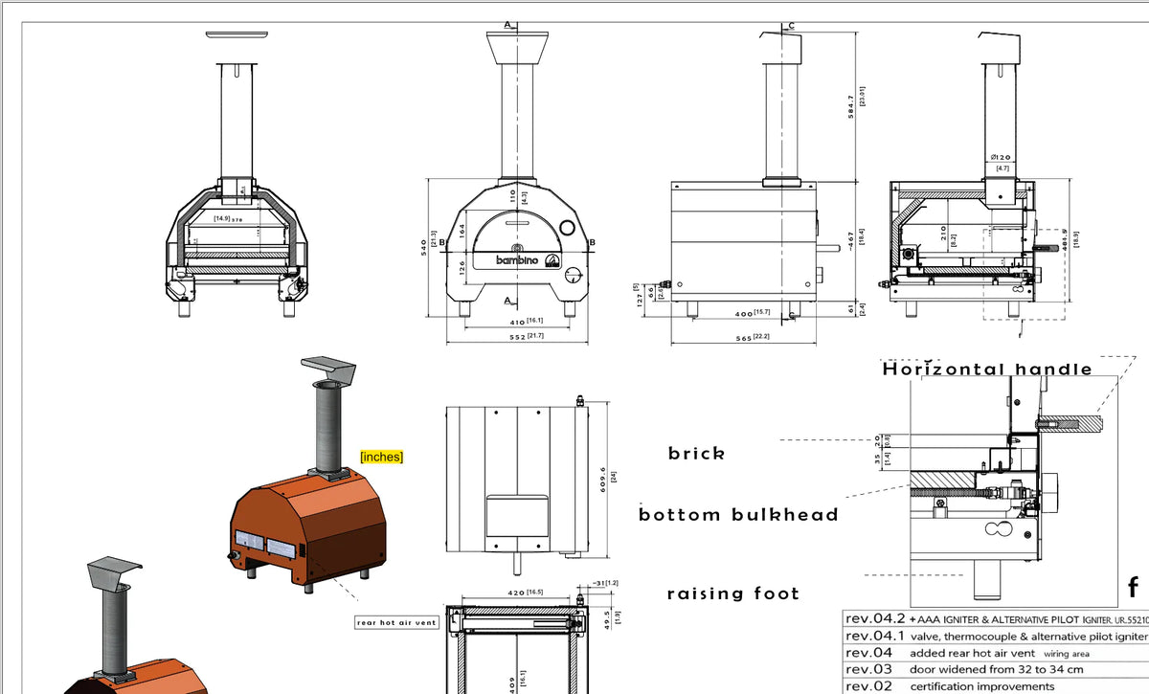1149x694 pixels.
Task: Select the rev.04.2 AAA igniter revision row
Action: click(996, 617)
